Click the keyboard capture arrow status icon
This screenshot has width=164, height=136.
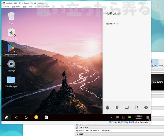(x=138, y=122)
